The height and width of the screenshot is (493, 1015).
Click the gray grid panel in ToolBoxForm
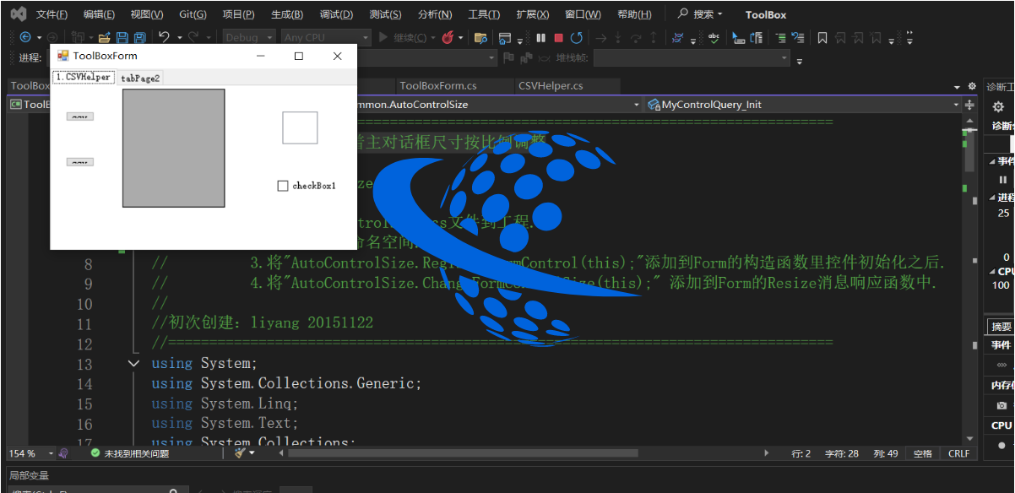click(x=174, y=148)
